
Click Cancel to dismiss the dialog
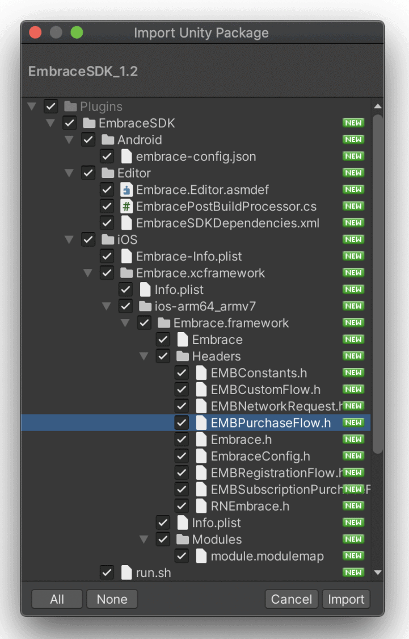point(291,599)
